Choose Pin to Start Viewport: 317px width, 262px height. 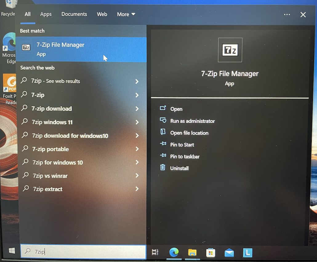click(x=182, y=145)
